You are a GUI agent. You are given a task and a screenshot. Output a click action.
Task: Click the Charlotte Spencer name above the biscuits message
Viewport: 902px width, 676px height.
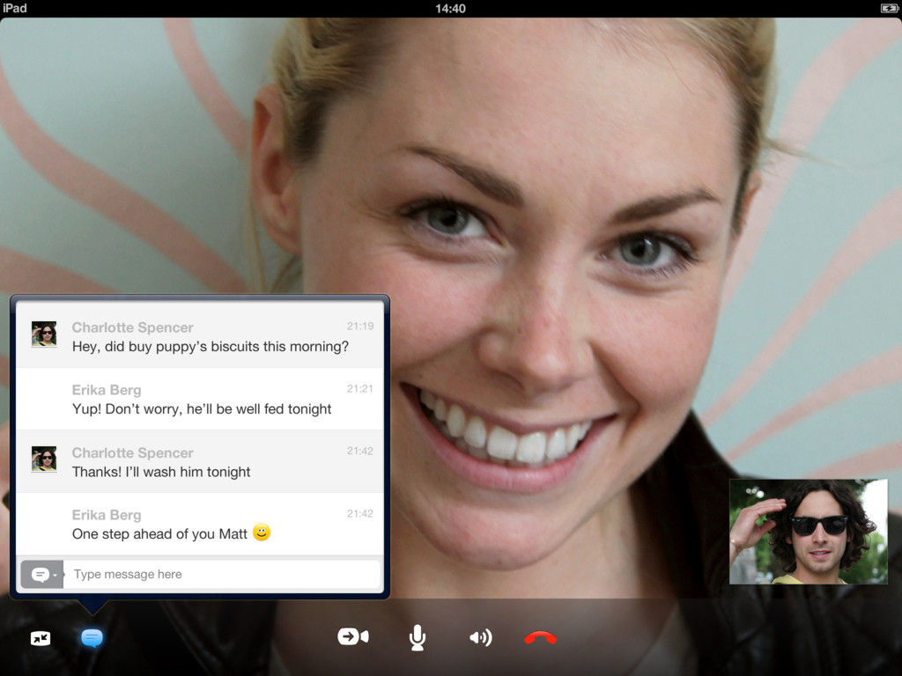tap(132, 327)
